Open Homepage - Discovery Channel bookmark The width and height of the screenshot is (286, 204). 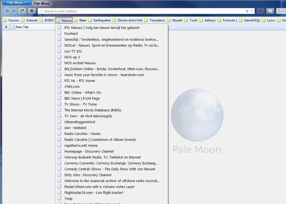(x=112, y=151)
